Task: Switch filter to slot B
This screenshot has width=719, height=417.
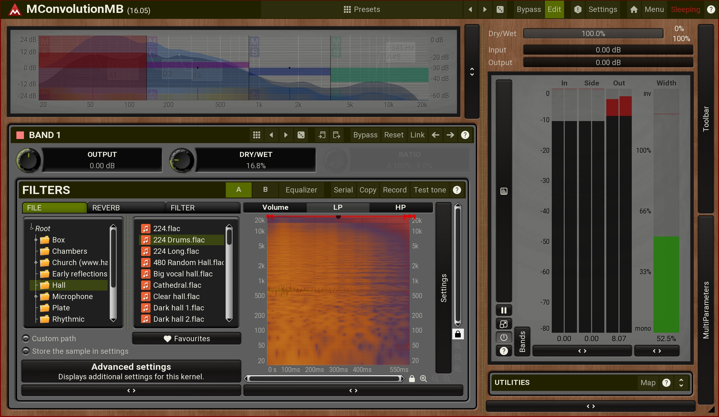Action: [x=265, y=190]
